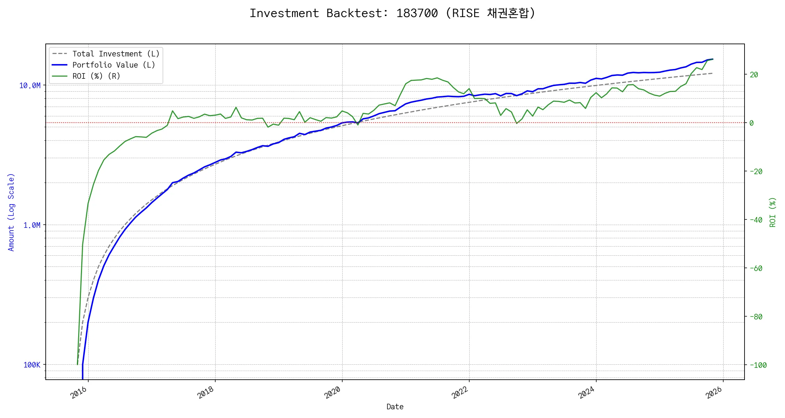
Task: Click the 100K left axis label
Action: (32, 365)
